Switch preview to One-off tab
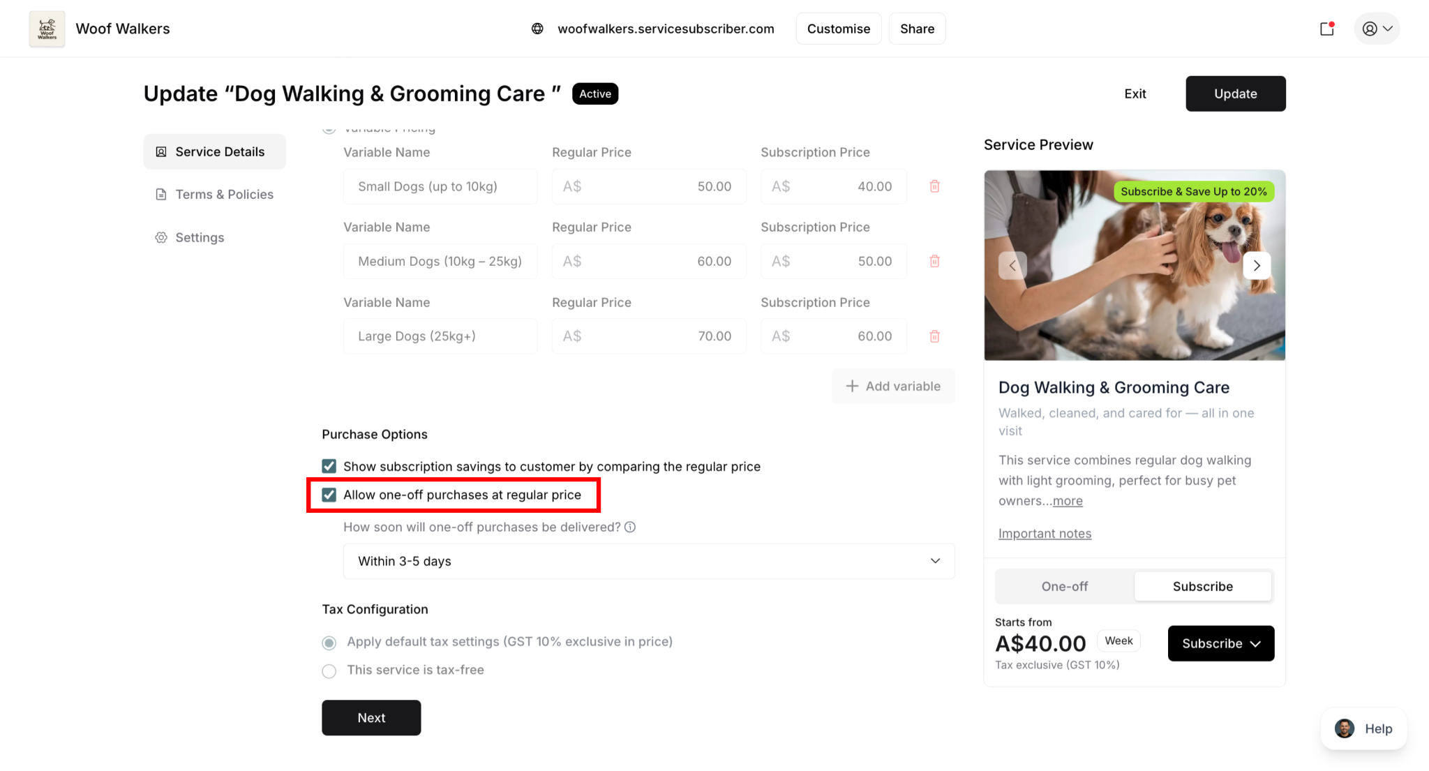 (1064, 586)
